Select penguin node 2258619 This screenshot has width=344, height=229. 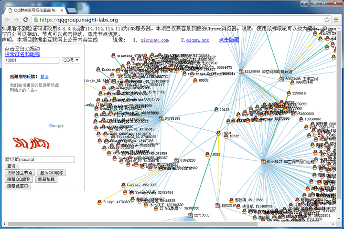pos(289,93)
